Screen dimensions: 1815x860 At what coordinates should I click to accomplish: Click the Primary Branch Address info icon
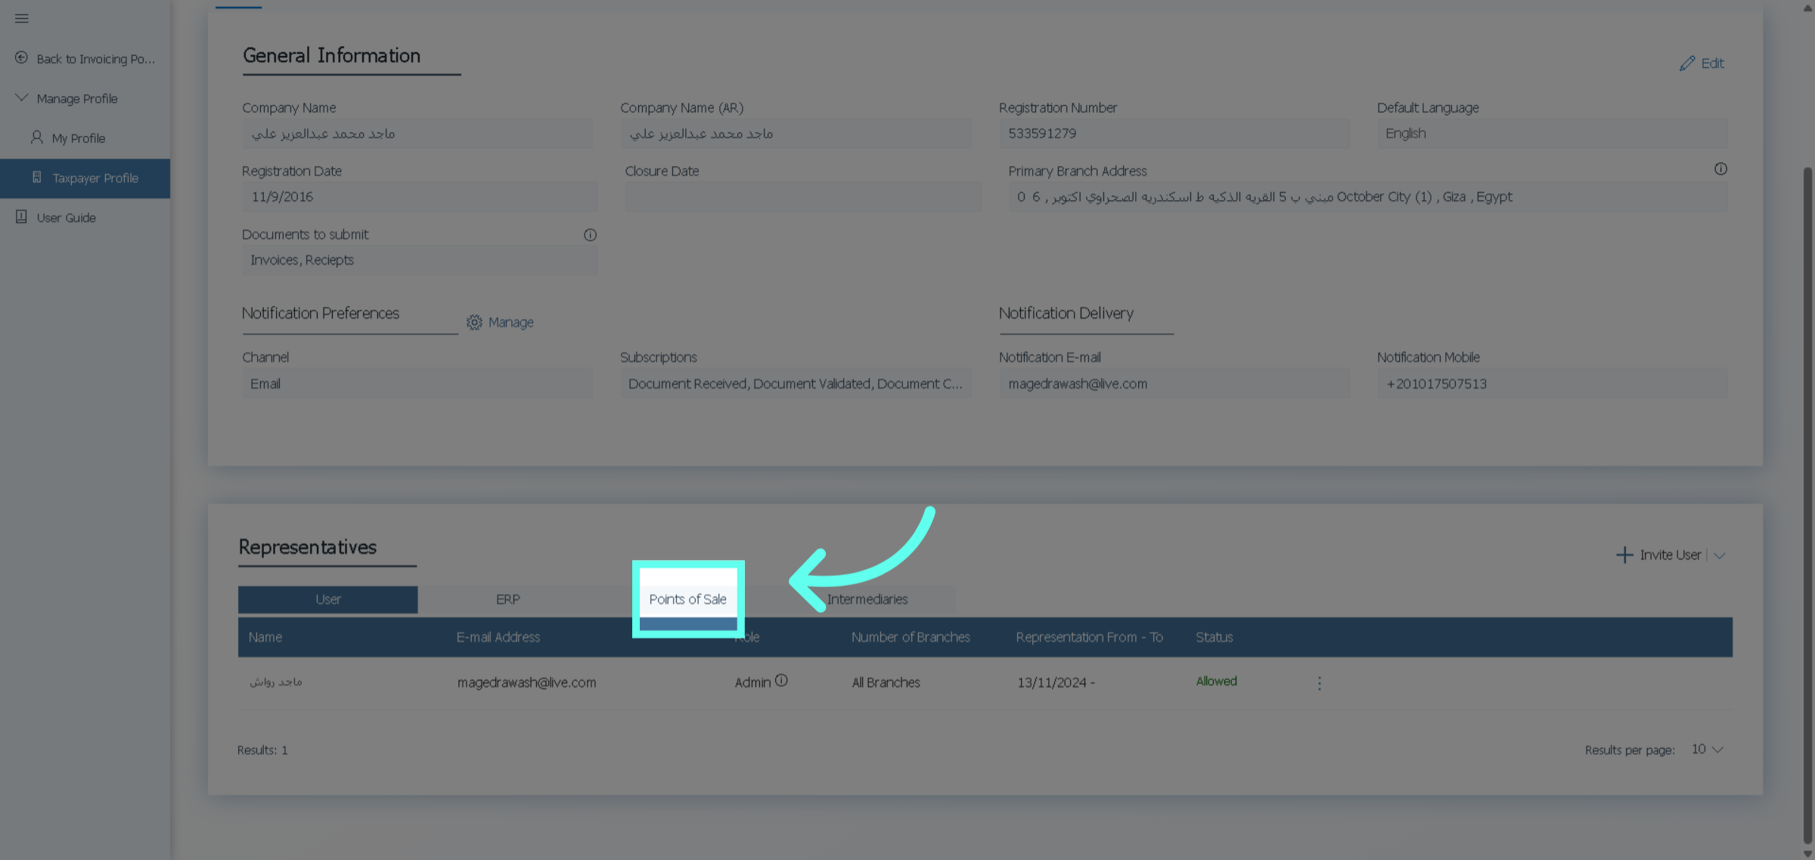pyautogui.click(x=1720, y=169)
